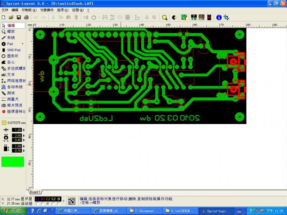Activate the 自动布线 autorouter tool
The image size is (287, 215).
pos(14,86)
